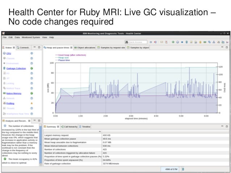
Task: Click the status indicator icon in CPU row
Action: pyautogui.click(x=31, y=53)
